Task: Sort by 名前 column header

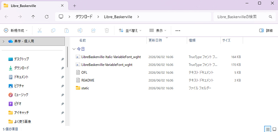Action: coord(82,41)
